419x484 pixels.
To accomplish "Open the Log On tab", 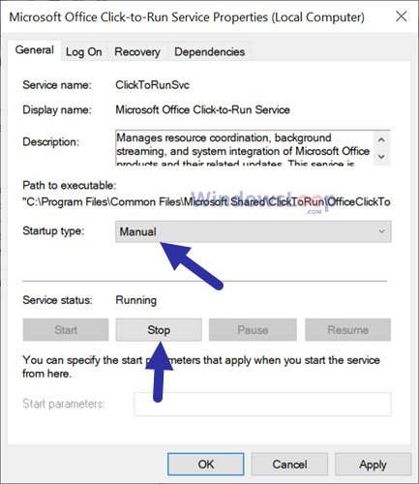I will pyautogui.click(x=84, y=51).
